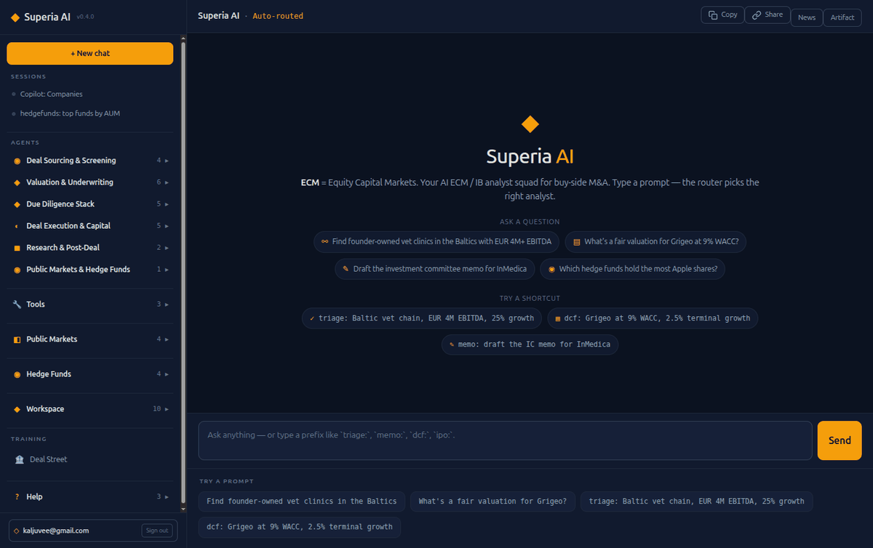Image resolution: width=873 pixels, height=548 pixels.
Task: Expand the Workspace section arrow
Action: (167, 409)
